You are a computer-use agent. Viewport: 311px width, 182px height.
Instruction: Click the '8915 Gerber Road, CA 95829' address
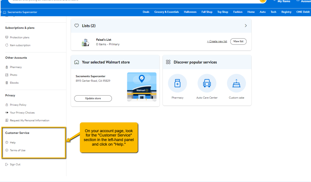click(x=93, y=81)
